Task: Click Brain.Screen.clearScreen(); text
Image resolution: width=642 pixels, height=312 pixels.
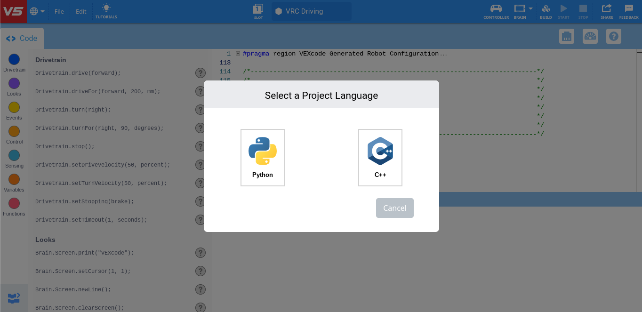Action: (x=80, y=308)
